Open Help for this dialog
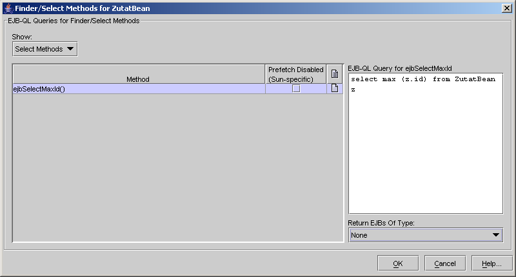Screen dimensions: 516x277 pos(491,263)
